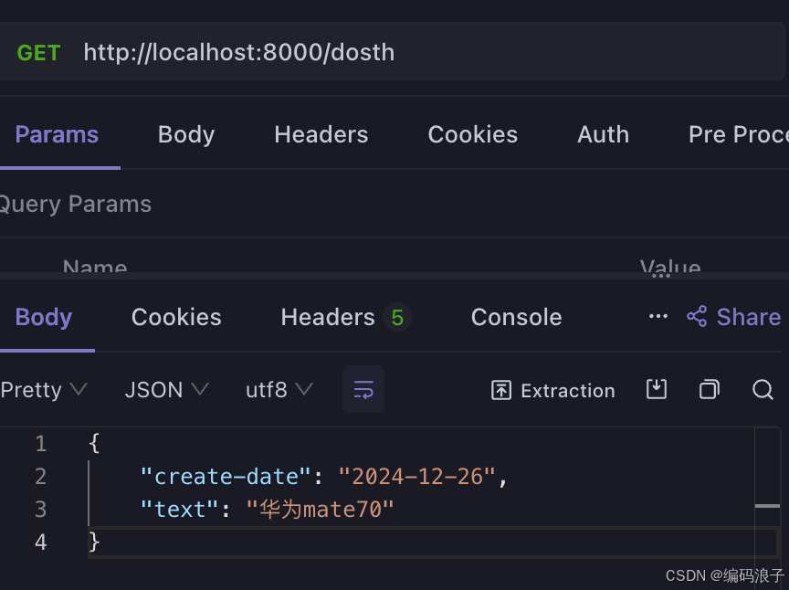The height and width of the screenshot is (590, 789).
Task: Switch to the request Headers tab
Action: click(x=321, y=134)
